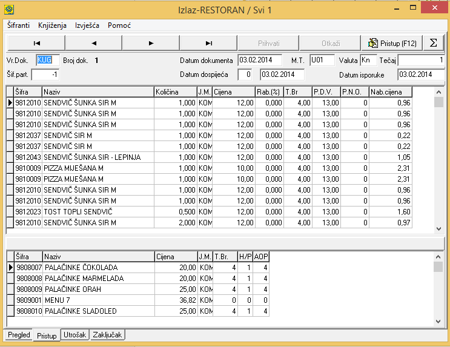Image resolution: width=450 pixels, height=347 pixels.
Task: Switch to the Zaključak tab
Action: tap(108, 335)
